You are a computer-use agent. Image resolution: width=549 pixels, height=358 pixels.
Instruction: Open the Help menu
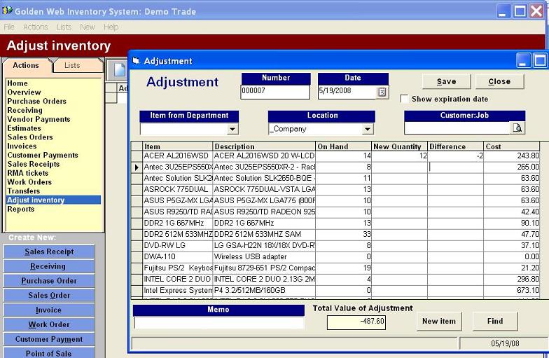[x=111, y=27]
